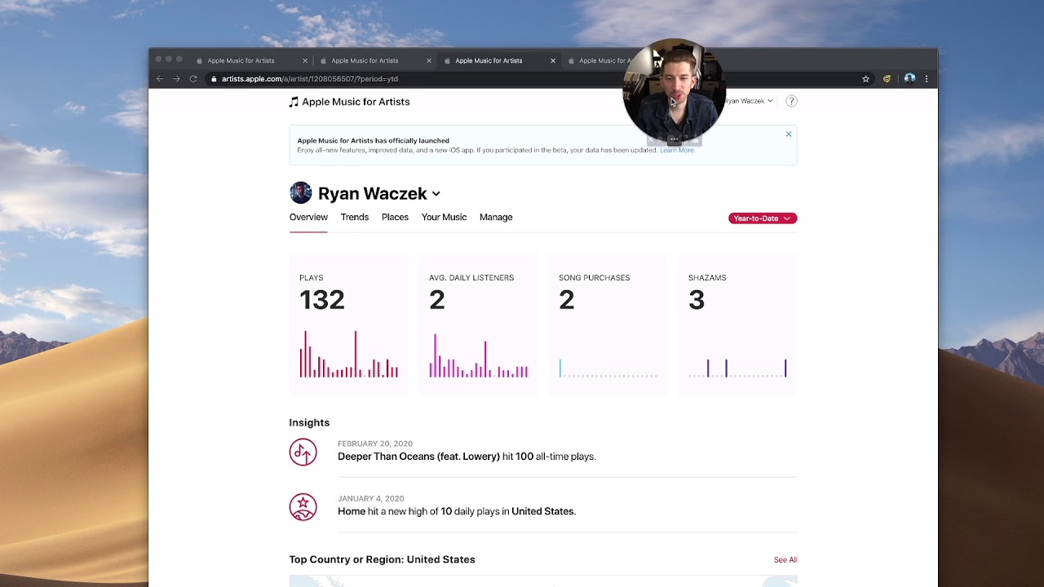Screen dimensions: 1044x587
Task: Close the second Apple Music for Artists tab
Action: click(429, 60)
